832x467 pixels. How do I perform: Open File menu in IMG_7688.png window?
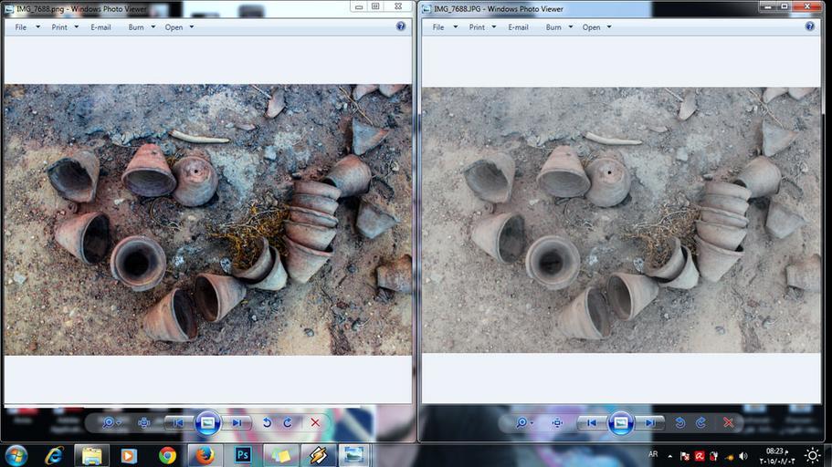[x=25, y=27]
